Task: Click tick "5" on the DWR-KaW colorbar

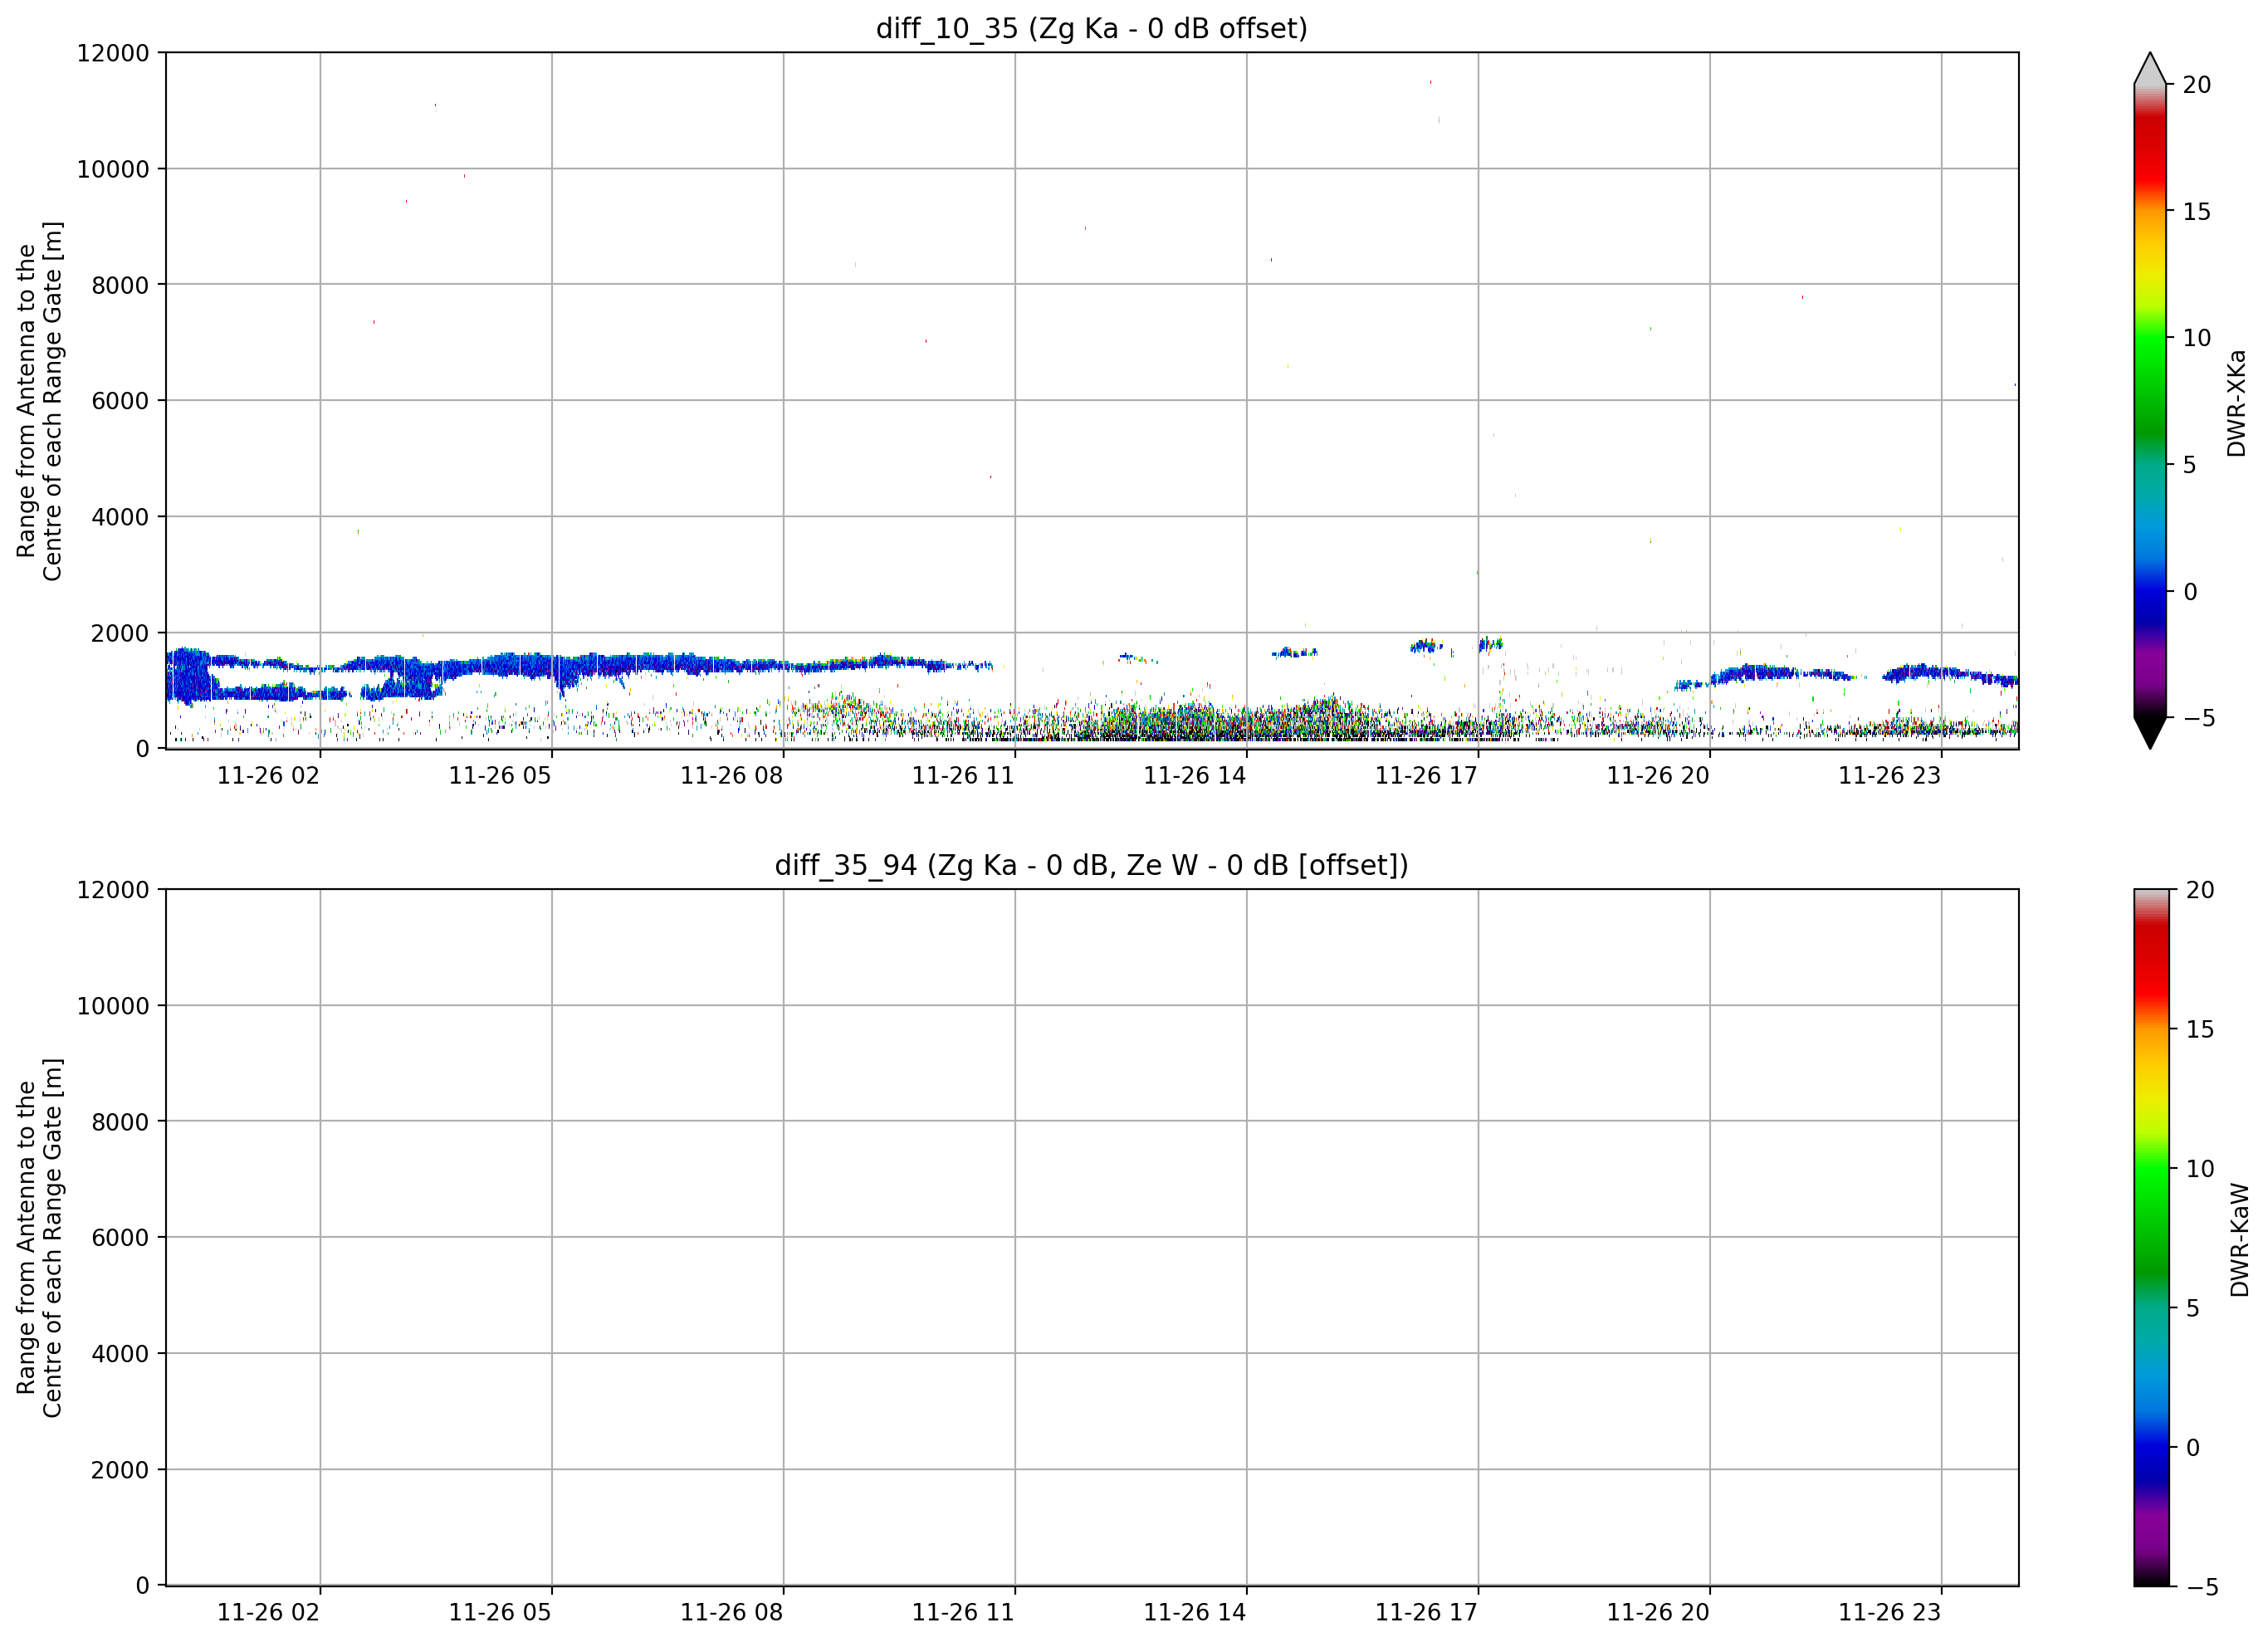Action: (2193, 1308)
